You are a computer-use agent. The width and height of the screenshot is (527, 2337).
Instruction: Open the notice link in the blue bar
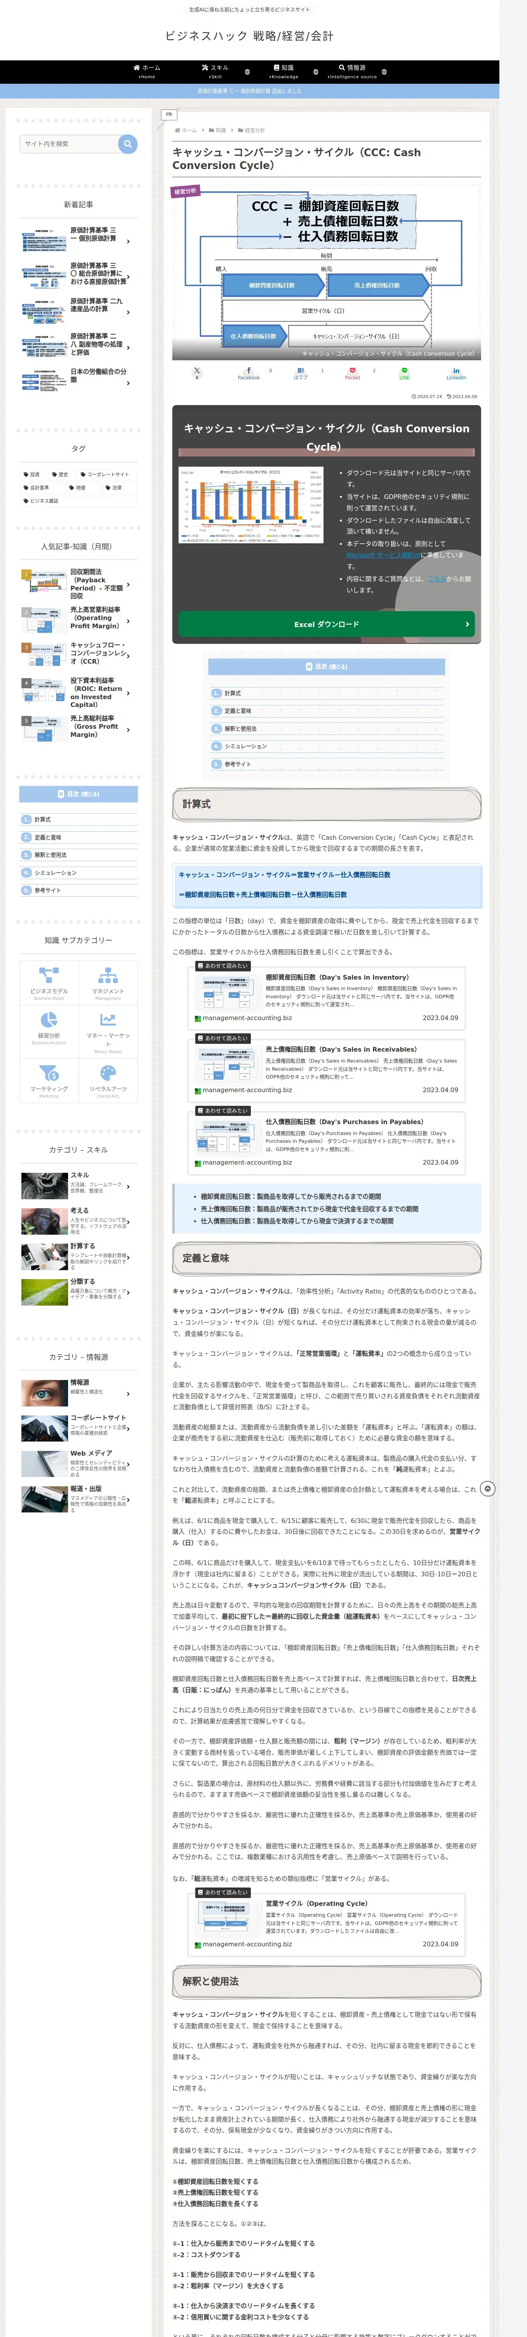[249, 91]
